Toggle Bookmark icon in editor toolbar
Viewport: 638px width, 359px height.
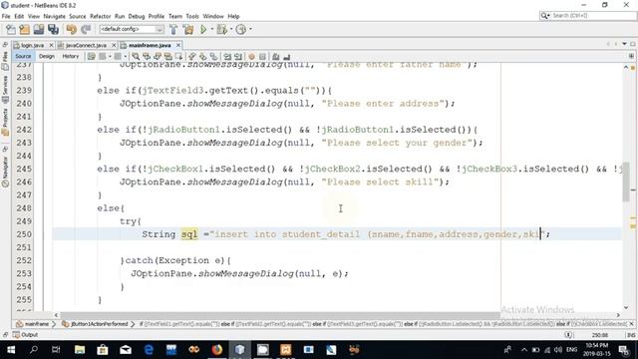point(213,57)
